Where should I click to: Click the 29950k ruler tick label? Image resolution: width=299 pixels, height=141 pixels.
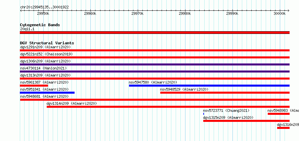pyautogui.click(x=43, y=13)
